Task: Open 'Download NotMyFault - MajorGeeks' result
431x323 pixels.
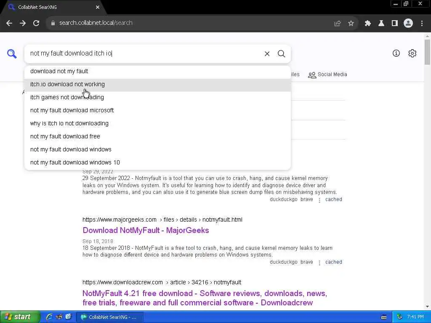Action: [146, 230]
